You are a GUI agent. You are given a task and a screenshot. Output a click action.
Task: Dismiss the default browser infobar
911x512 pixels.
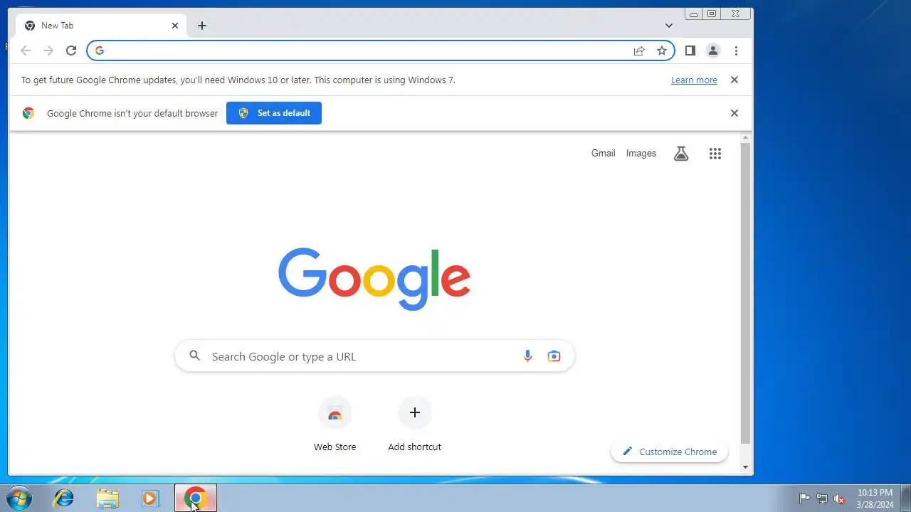click(734, 113)
